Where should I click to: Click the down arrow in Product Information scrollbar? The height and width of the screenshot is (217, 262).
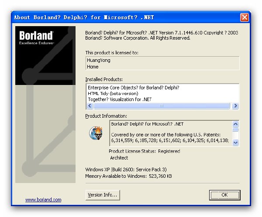pyautogui.click(x=235, y=142)
